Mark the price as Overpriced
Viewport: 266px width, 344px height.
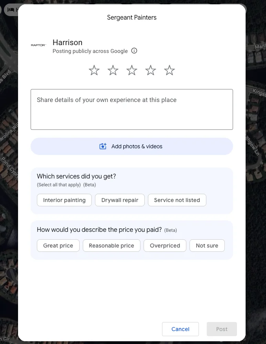click(165, 246)
